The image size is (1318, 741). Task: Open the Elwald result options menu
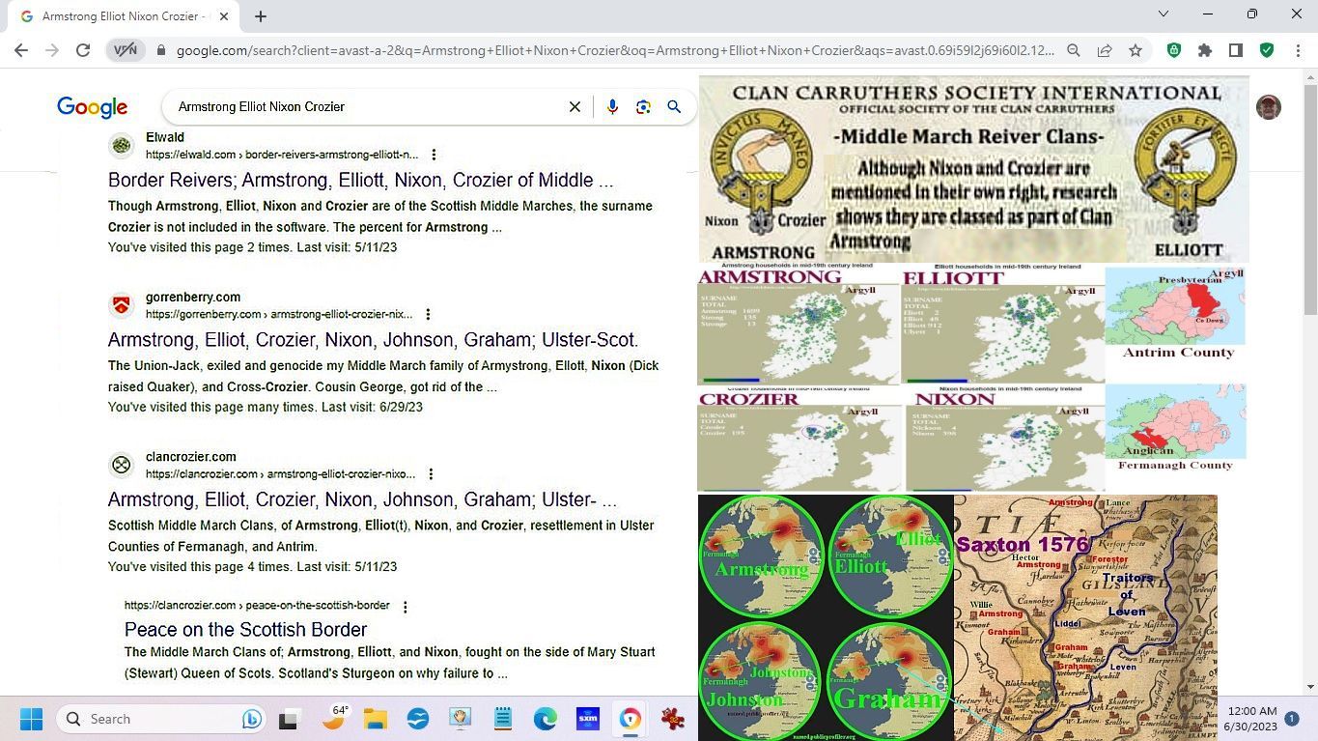tap(434, 155)
